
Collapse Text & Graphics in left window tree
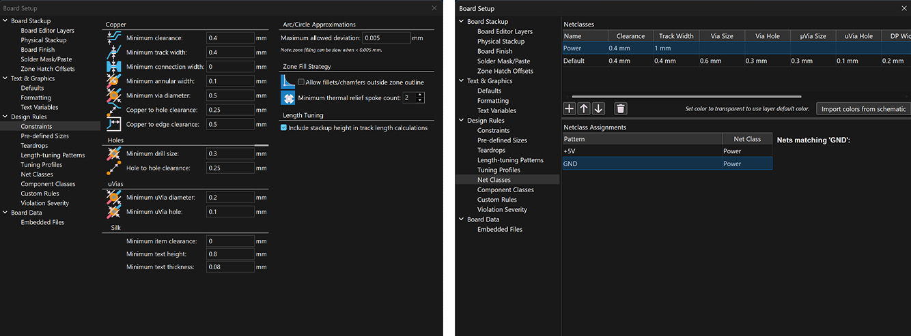click(x=5, y=78)
